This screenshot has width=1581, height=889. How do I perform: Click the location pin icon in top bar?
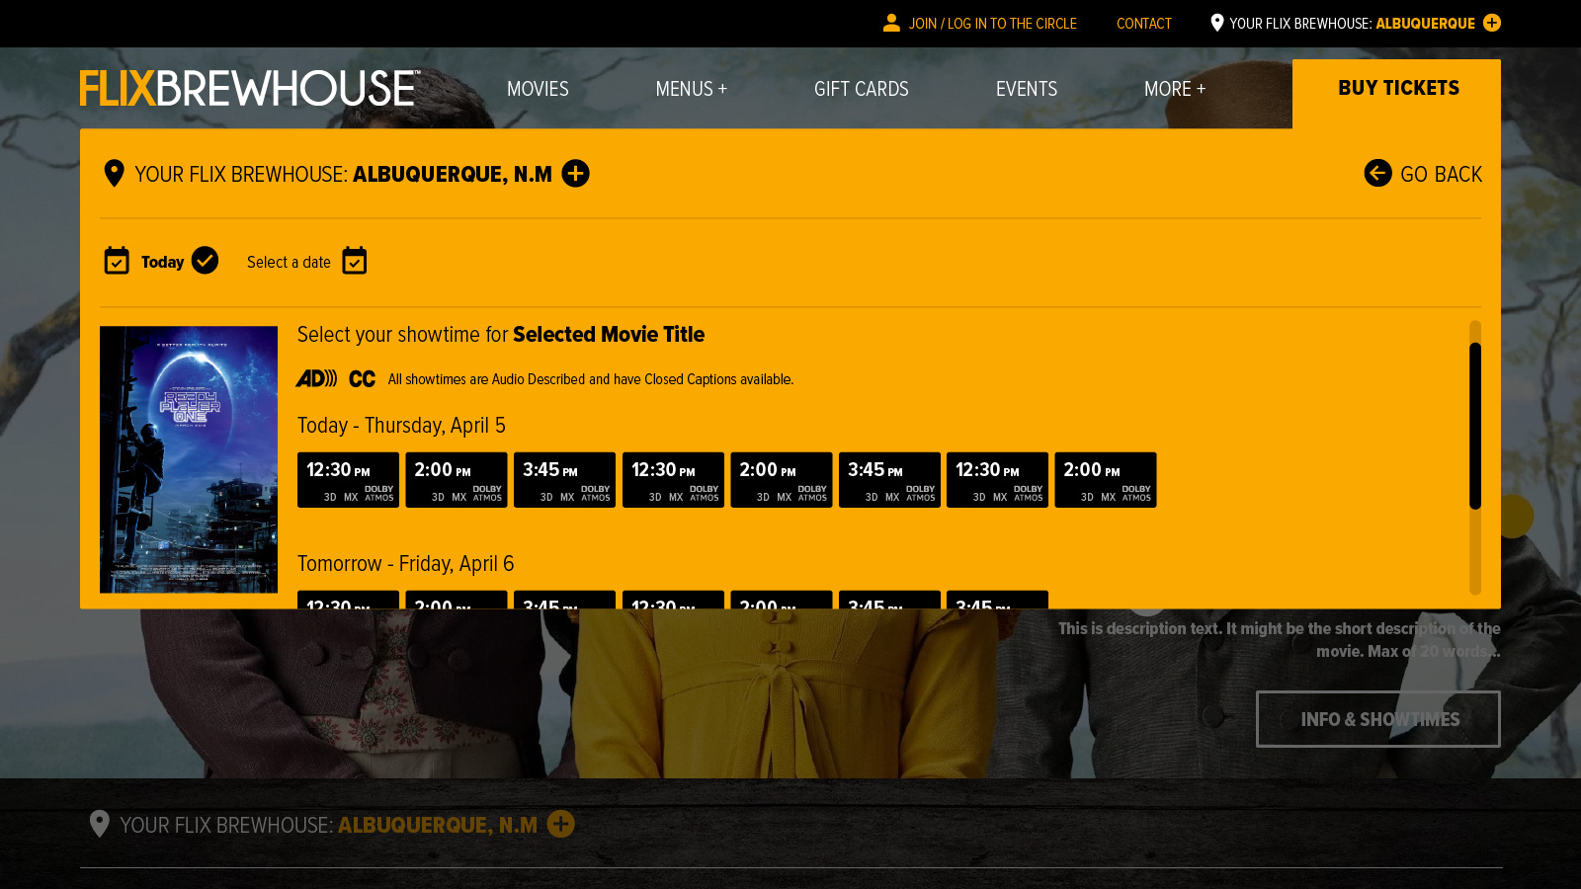1216,23
